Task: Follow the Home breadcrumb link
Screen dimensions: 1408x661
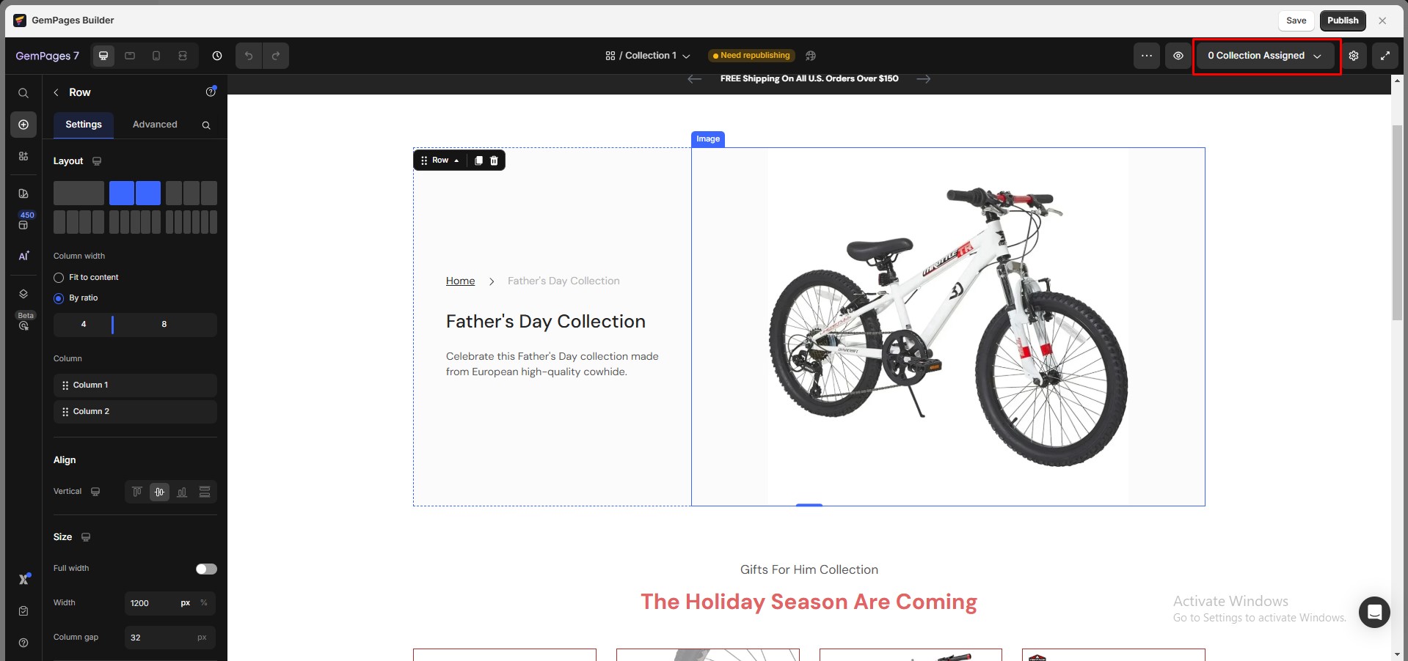Action: (x=460, y=281)
